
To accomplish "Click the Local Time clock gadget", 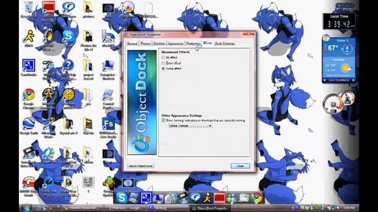I will tap(339, 21).
